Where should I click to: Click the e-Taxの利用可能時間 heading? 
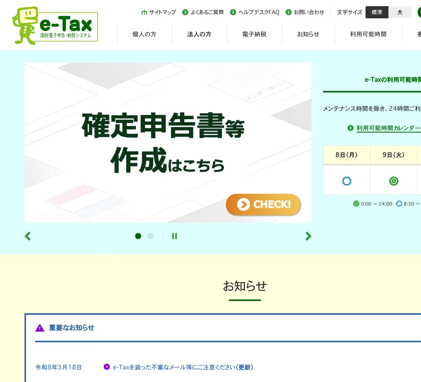click(x=393, y=79)
